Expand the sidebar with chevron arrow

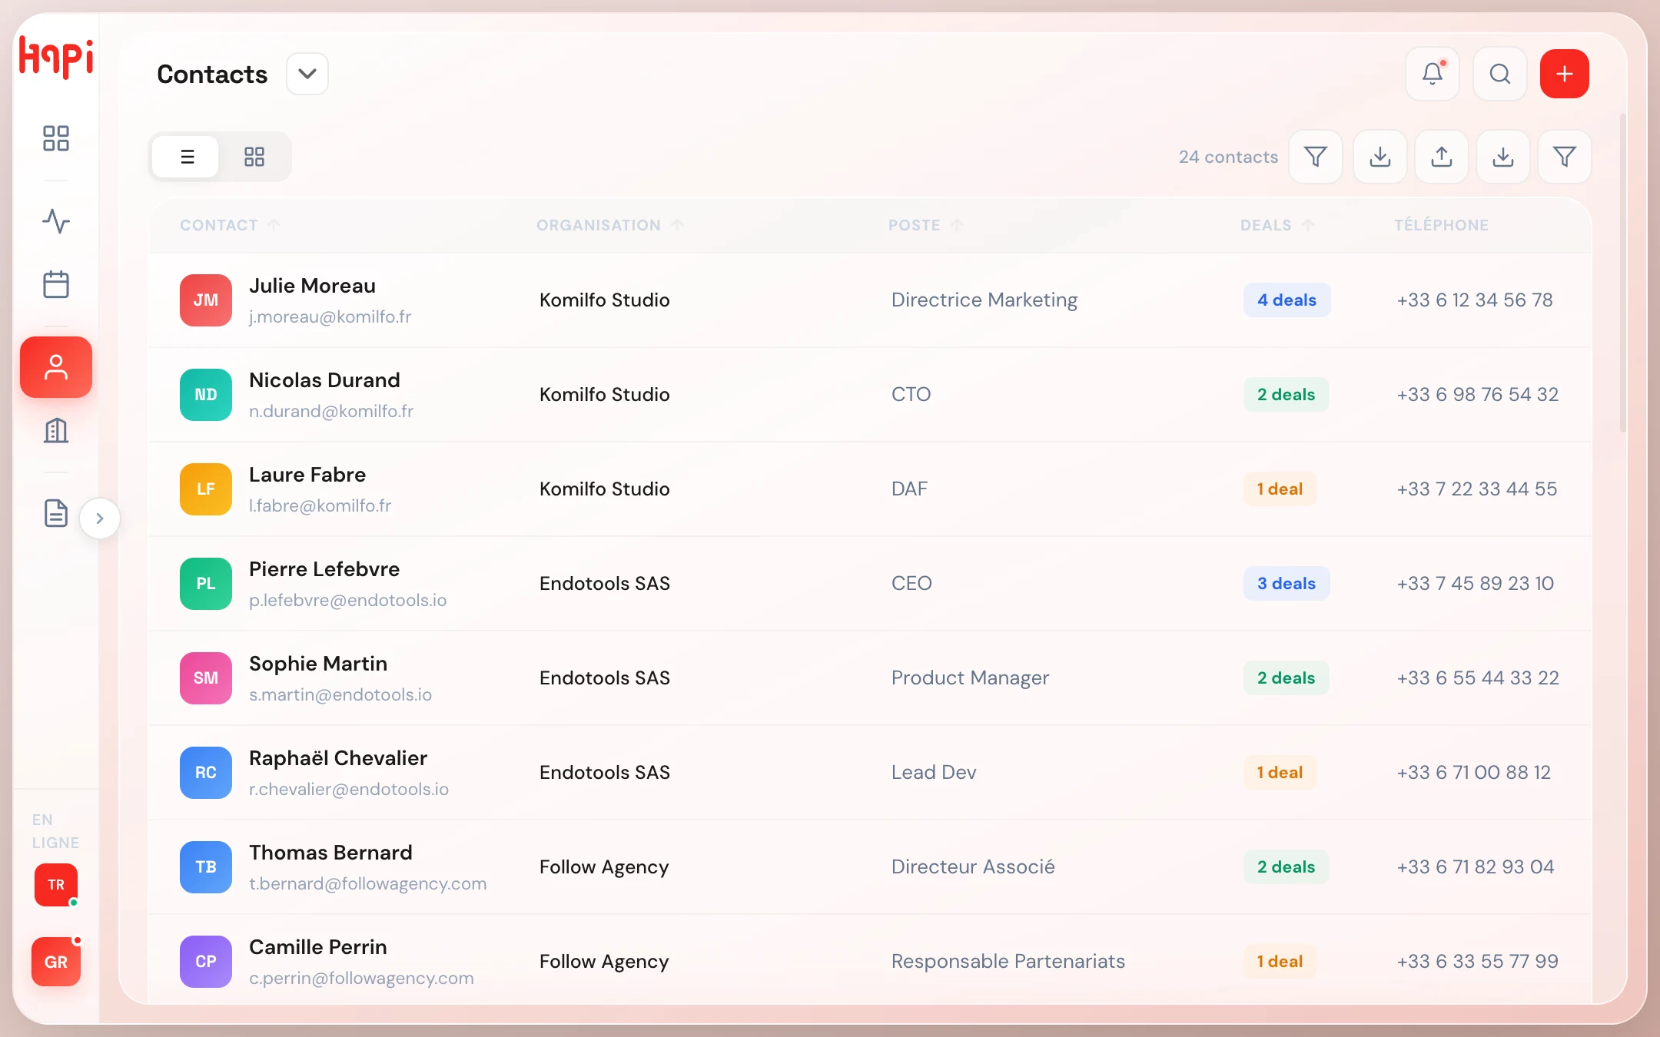[x=100, y=518]
